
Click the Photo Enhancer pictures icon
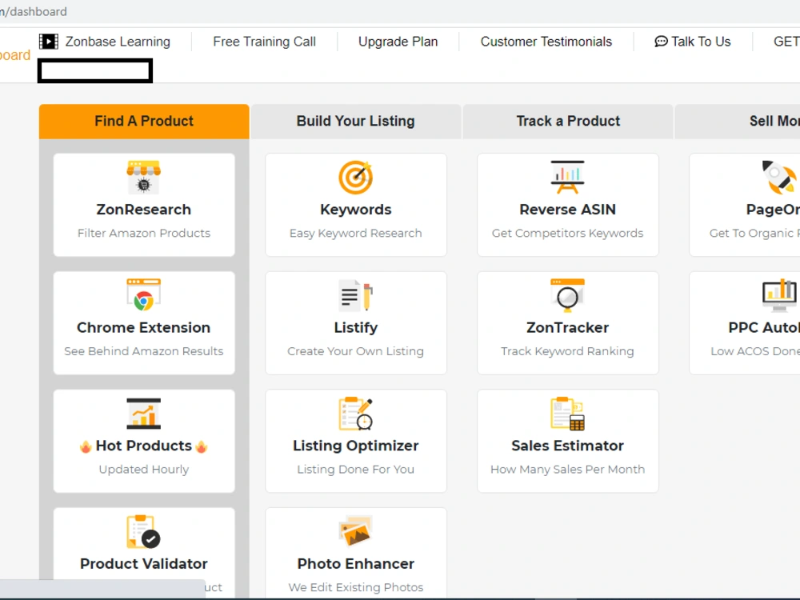[x=356, y=530]
